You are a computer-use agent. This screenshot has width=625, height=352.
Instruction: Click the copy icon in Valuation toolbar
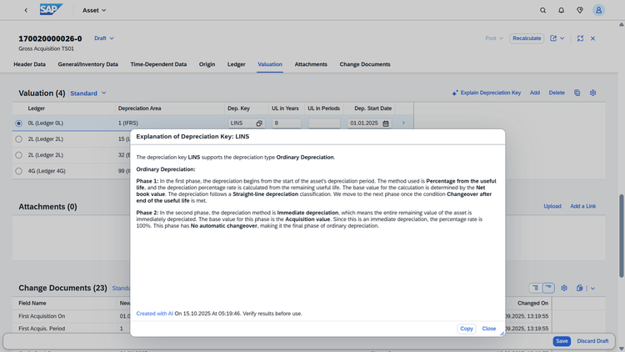(x=577, y=93)
